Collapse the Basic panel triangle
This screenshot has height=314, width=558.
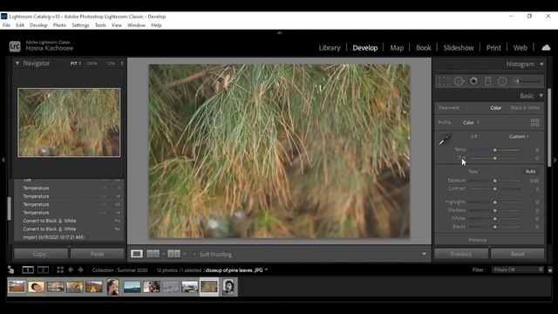(x=541, y=95)
